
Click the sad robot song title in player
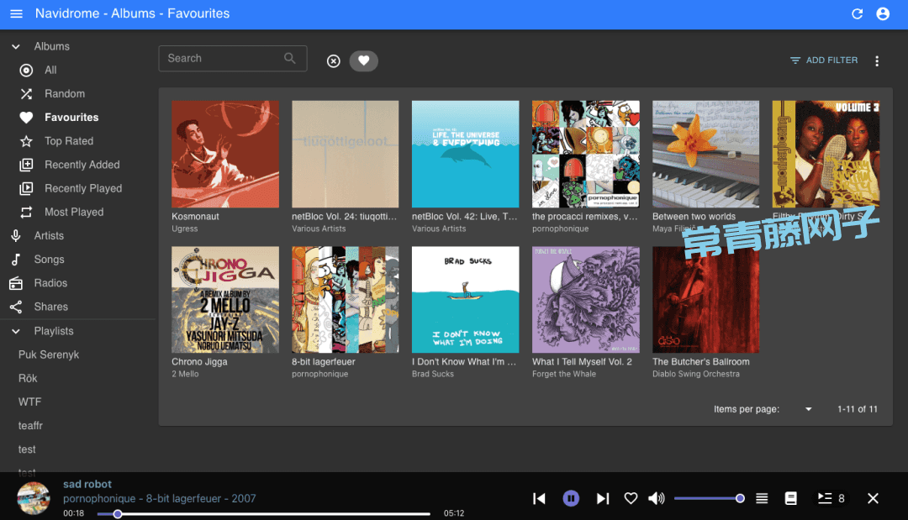87,484
